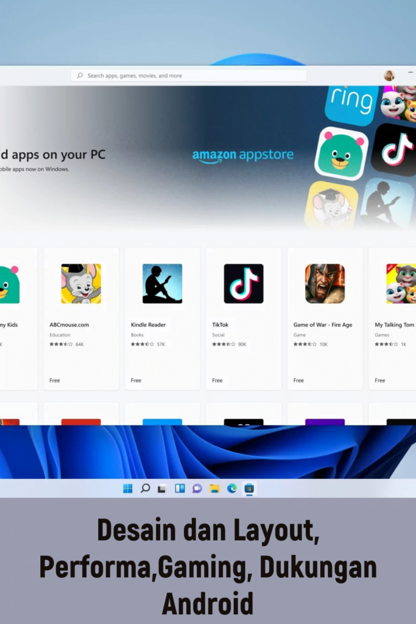Click the Books category under Kindle Reader
The image size is (416, 624).
pos(137,335)
